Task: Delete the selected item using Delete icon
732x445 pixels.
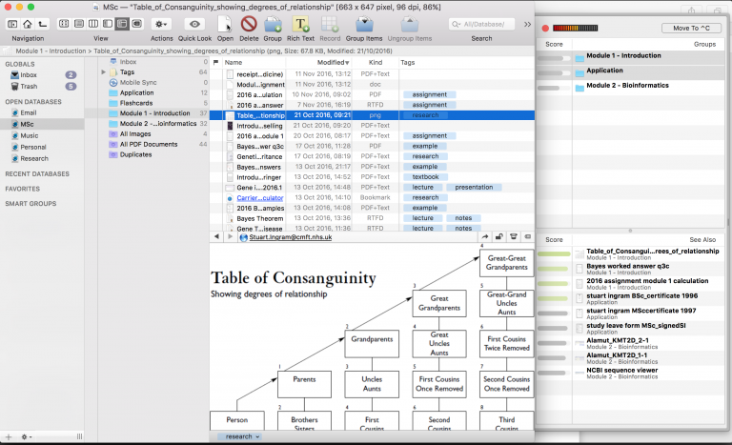Action: click(x=249, y=24)
